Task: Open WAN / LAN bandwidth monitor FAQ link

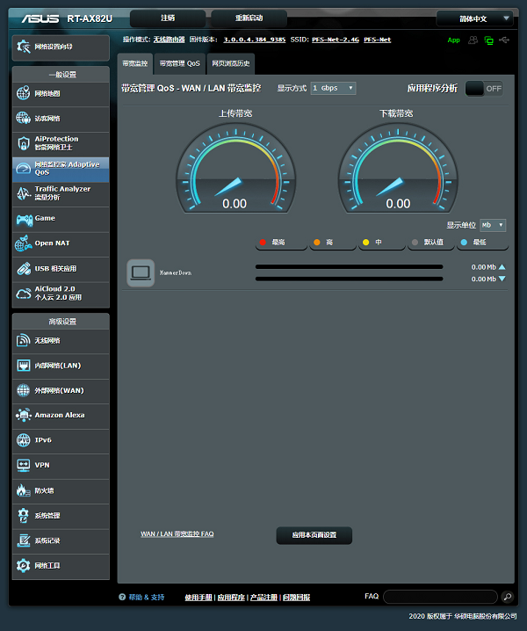Action: tap(177, 534)
